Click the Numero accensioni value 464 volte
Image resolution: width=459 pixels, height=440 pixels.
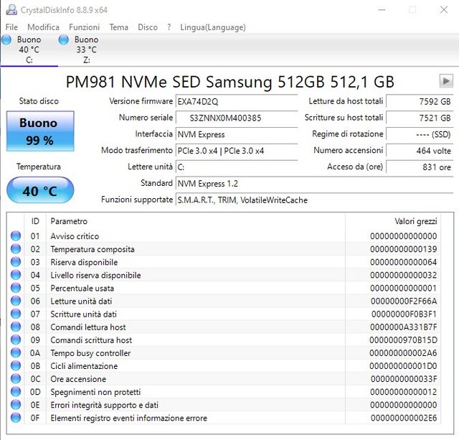(x=420, y=151)
